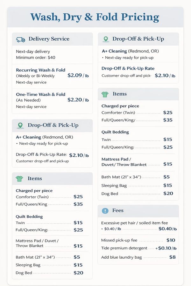Click the delivery truck icon

[21, 39]
